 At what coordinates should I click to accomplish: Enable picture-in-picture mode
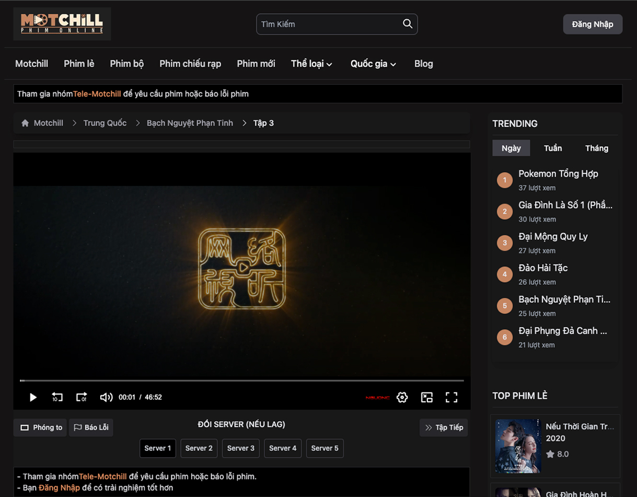coord(427,397)
